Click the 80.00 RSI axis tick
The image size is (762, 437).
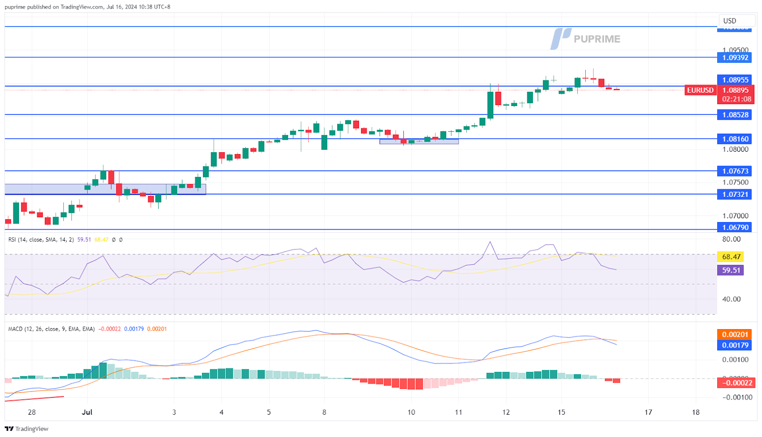(x=732, y=239)
